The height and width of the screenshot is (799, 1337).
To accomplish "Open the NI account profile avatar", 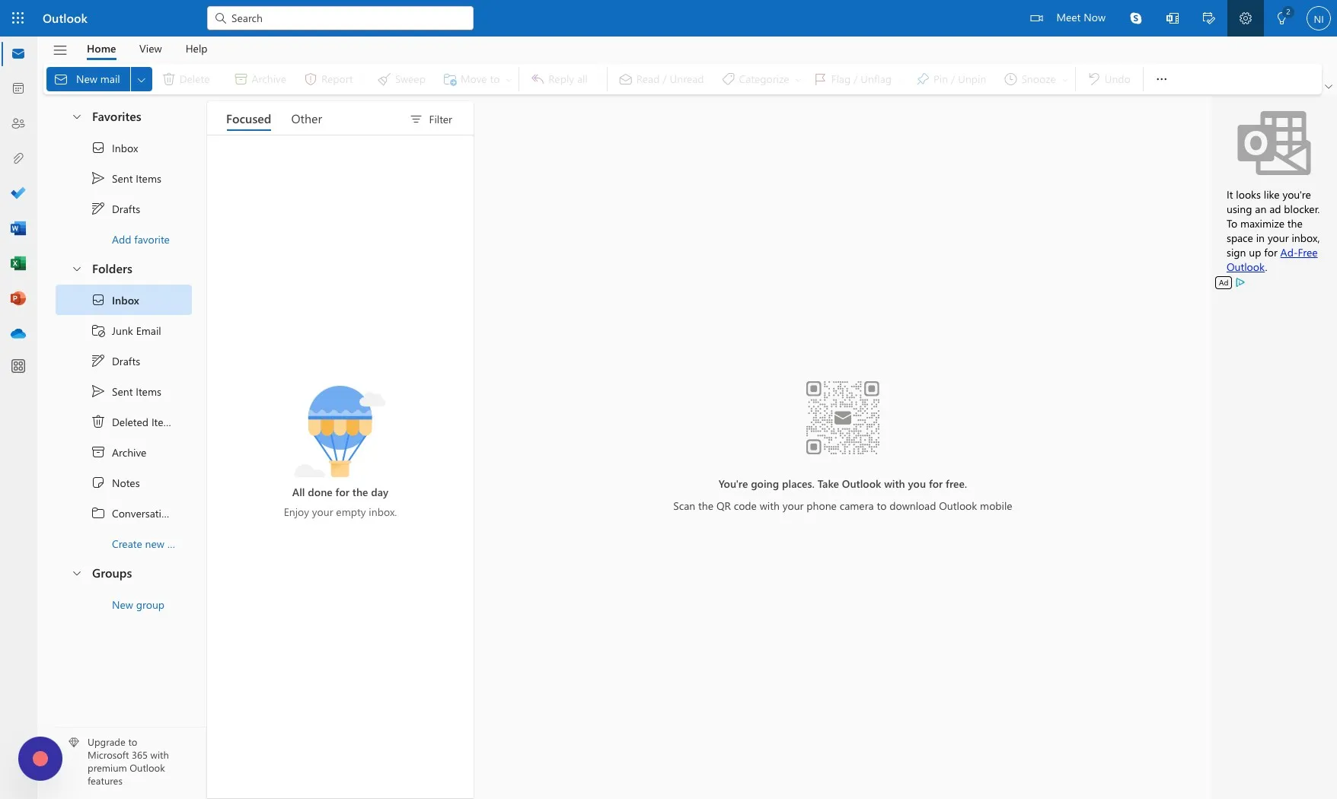I will (1319, 18).
